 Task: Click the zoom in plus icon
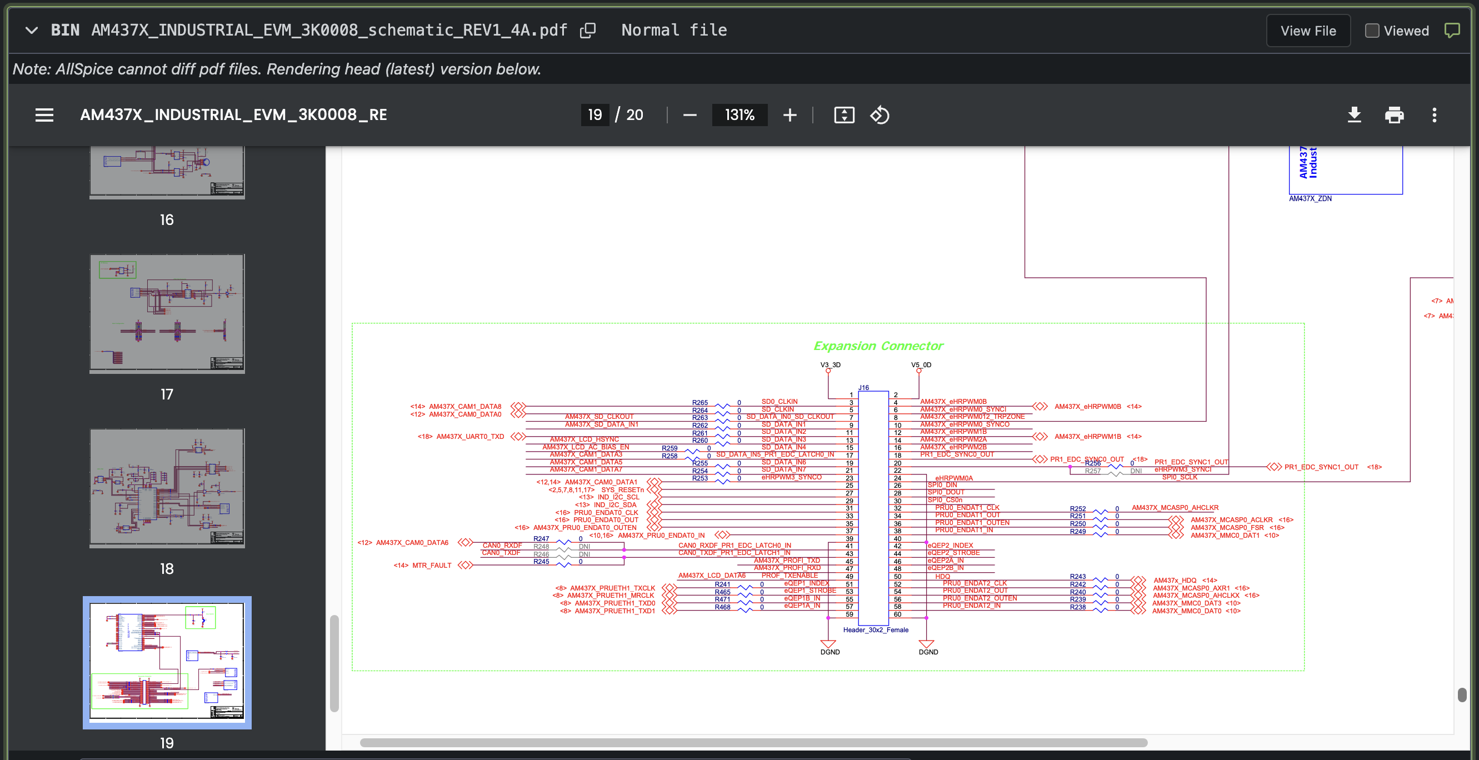pyautogui.click(x=790, y=115)
